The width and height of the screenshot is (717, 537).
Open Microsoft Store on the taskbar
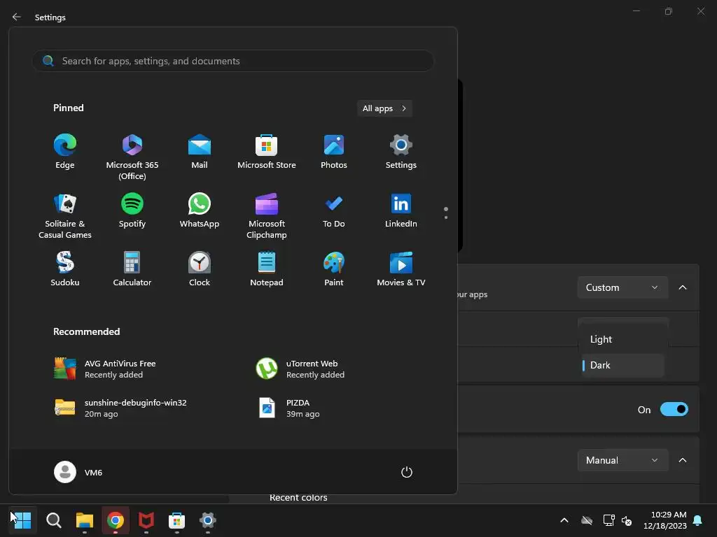(177, 520)
